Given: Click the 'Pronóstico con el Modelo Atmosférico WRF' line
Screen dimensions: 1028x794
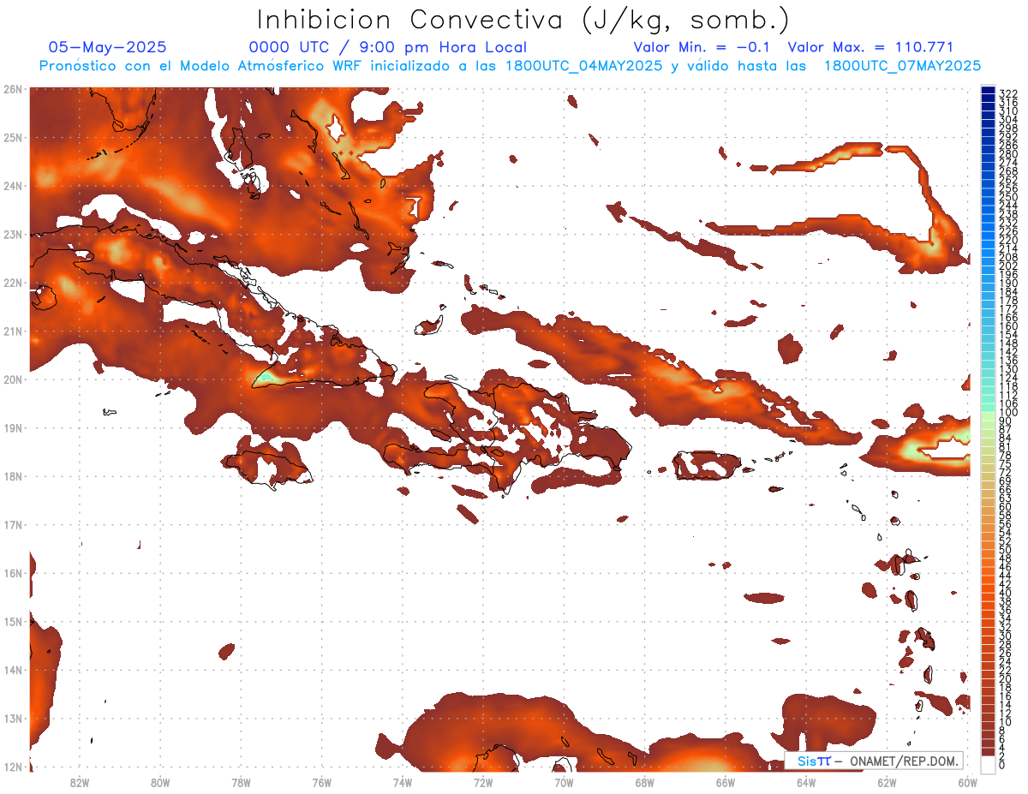Looking at the screenshot, I should point(510,66).
